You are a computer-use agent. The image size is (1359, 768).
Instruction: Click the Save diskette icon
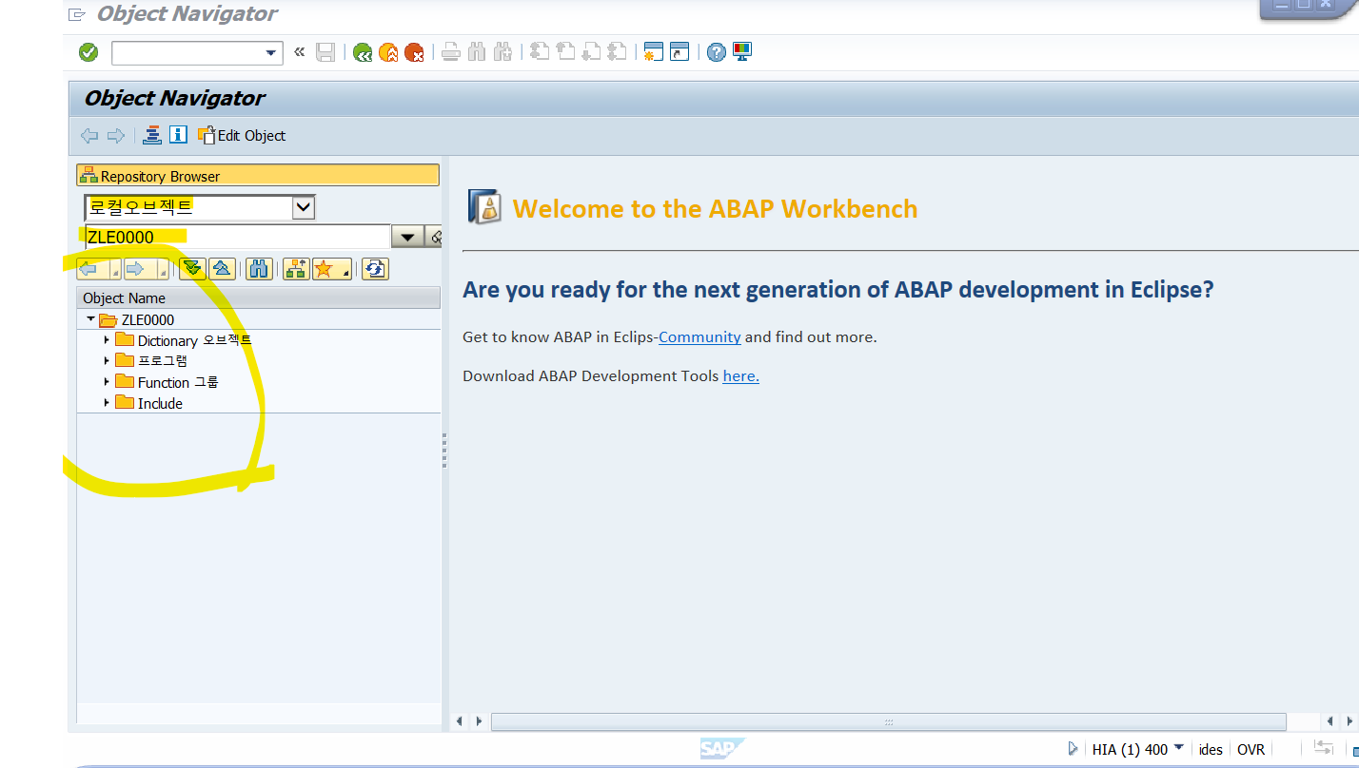pyautogui.click(x=325, y=52)
